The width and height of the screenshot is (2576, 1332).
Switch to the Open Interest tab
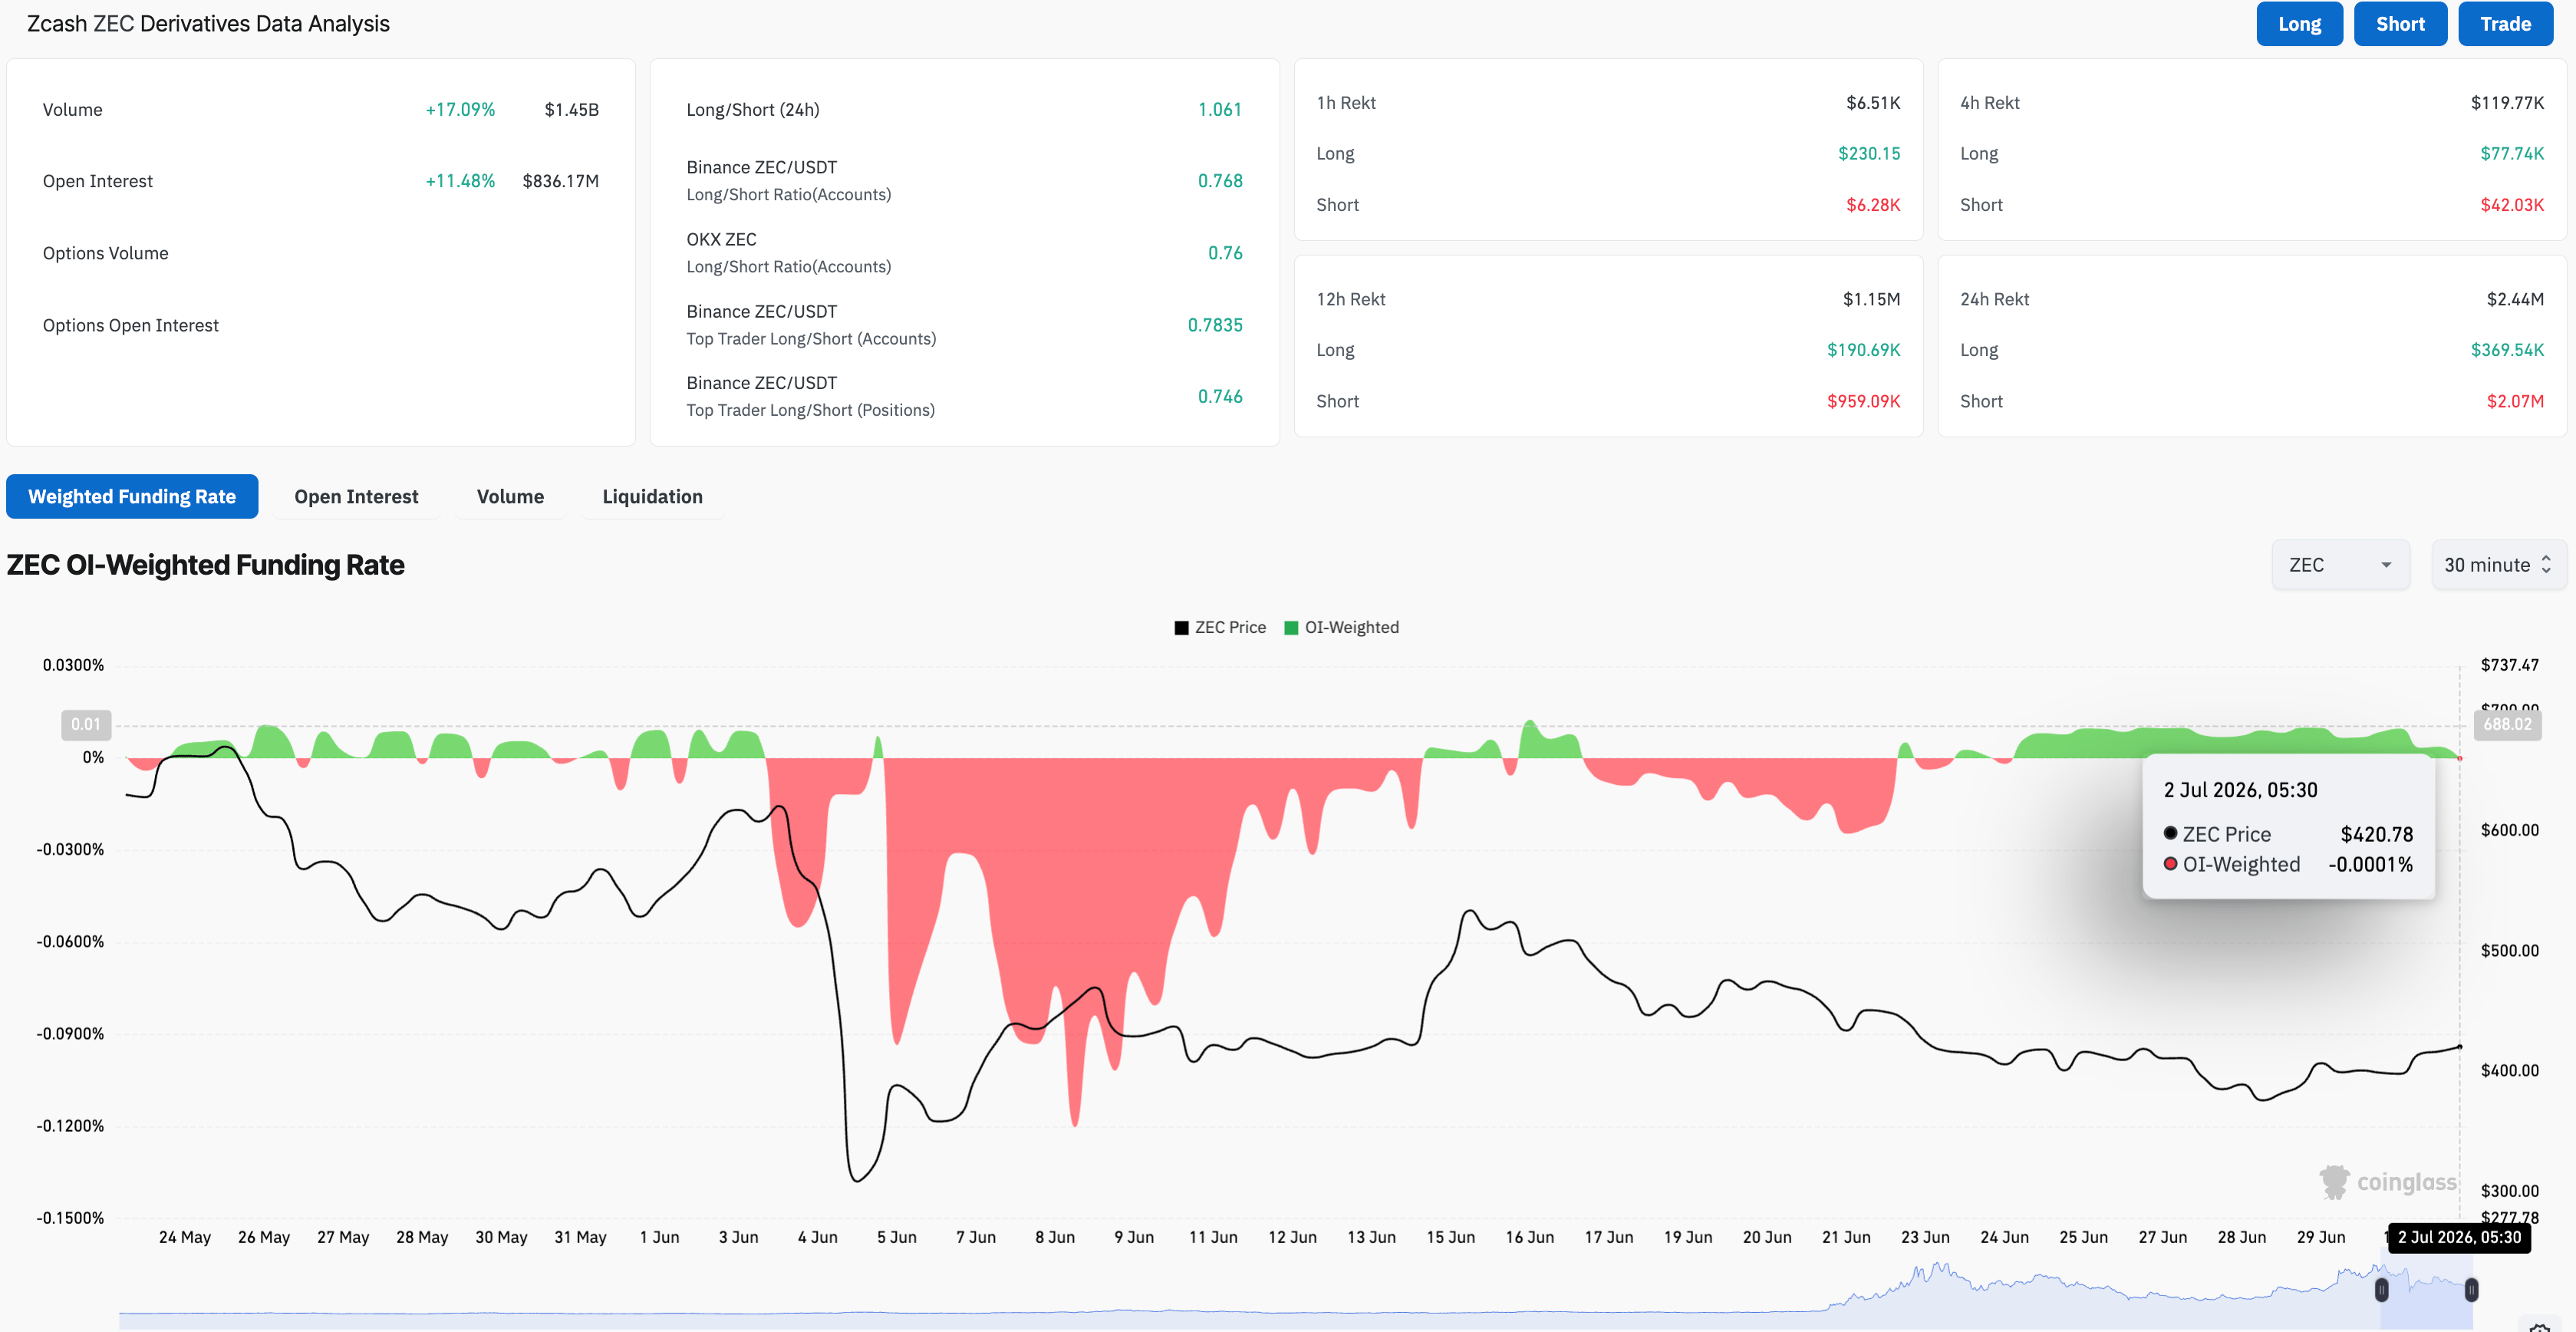pos(356,497)
